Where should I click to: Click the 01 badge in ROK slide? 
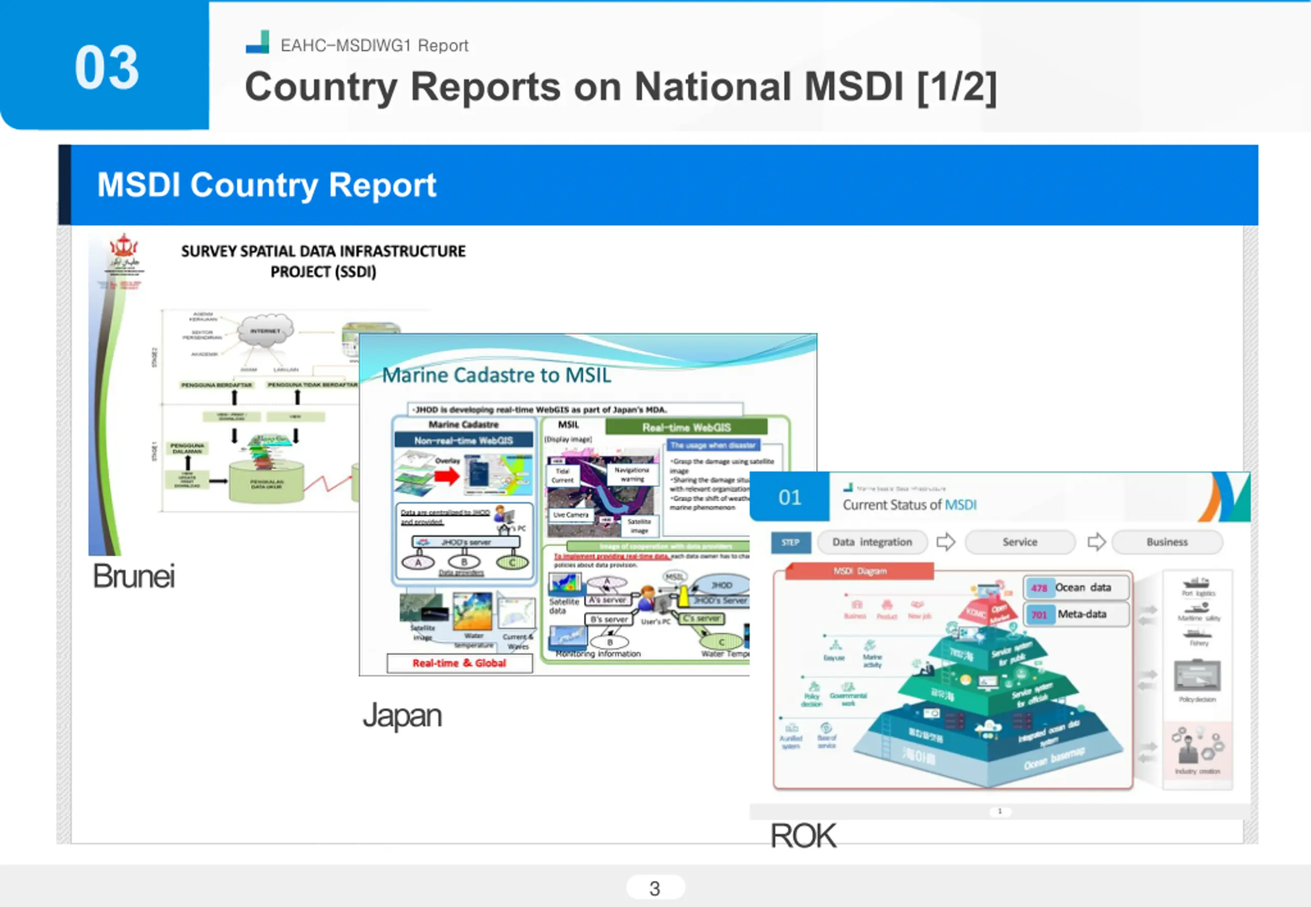[x=790, y=497]
